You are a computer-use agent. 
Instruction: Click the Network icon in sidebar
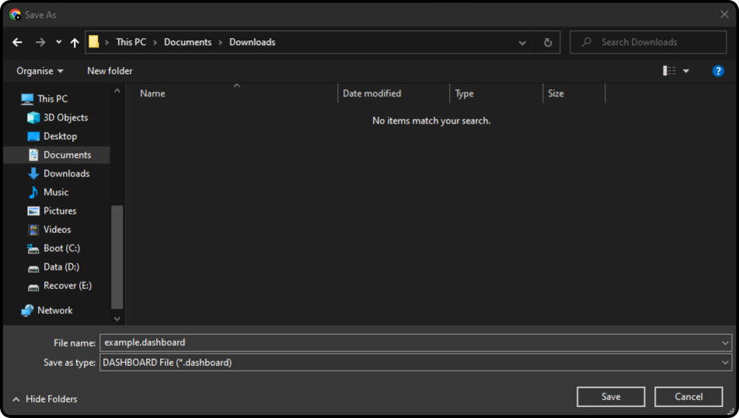point(27,311)
